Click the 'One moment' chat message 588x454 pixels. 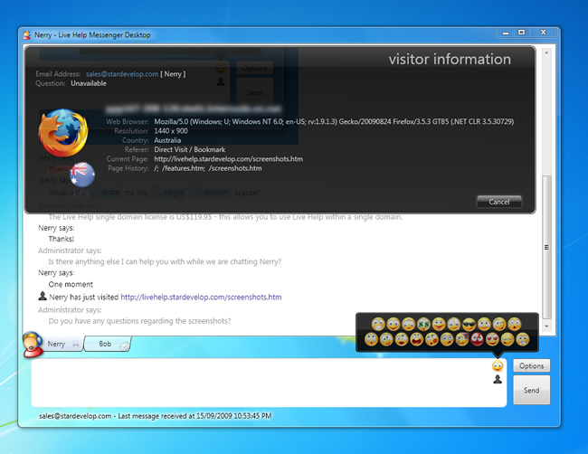(x=71, y=284)
